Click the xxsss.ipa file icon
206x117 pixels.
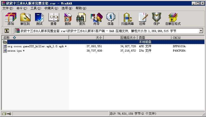pyautogui.click(x=5, y=51)
